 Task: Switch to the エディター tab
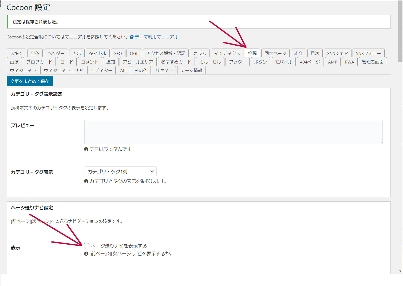tap(101, 70)
